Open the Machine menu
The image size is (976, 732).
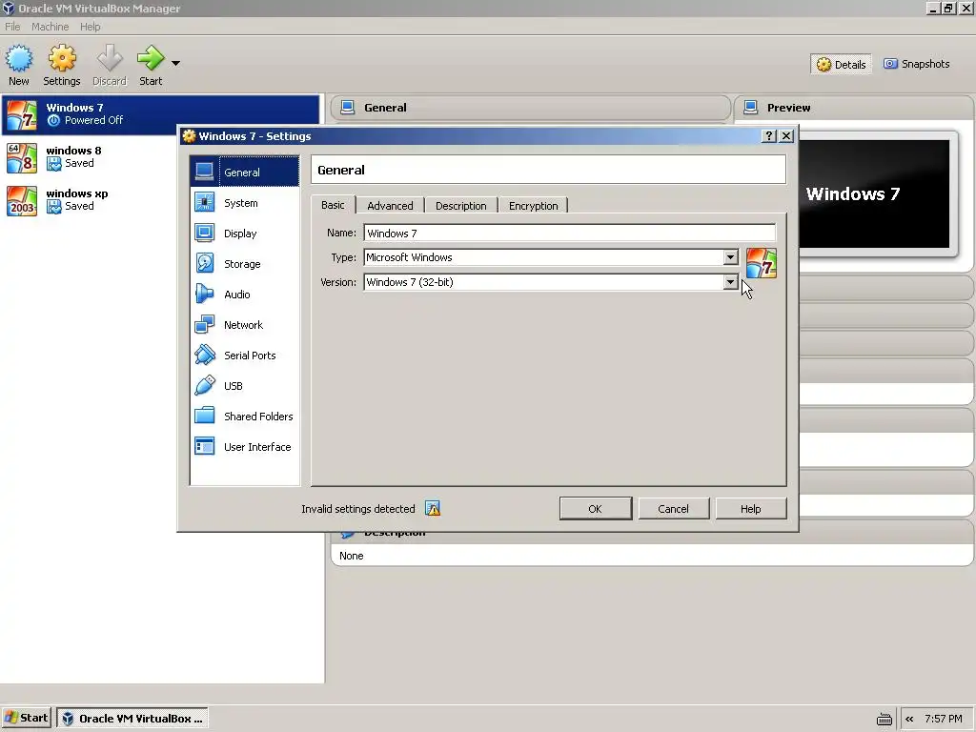(50, 27)
